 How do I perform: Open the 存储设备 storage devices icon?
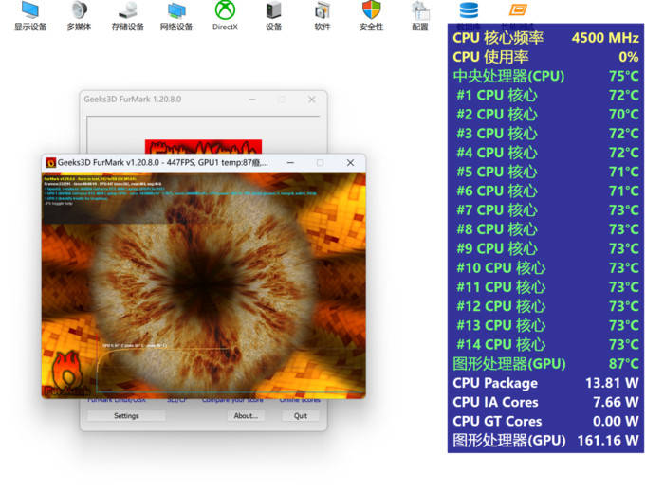pos(127,16)
